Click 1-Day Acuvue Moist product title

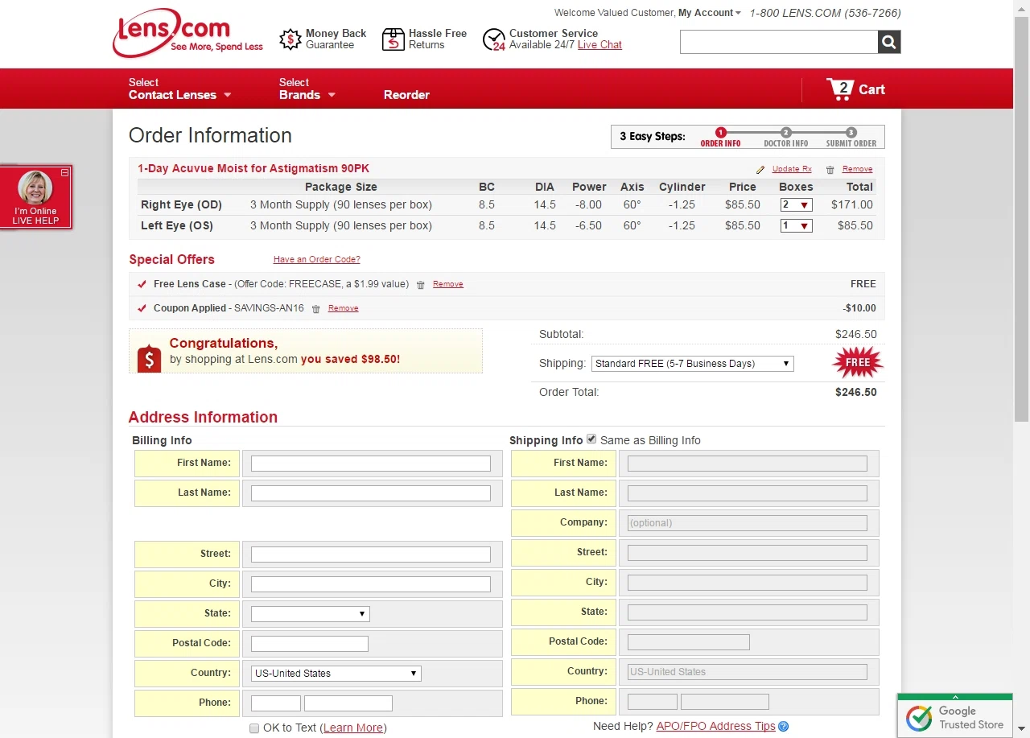click(253, 168)
